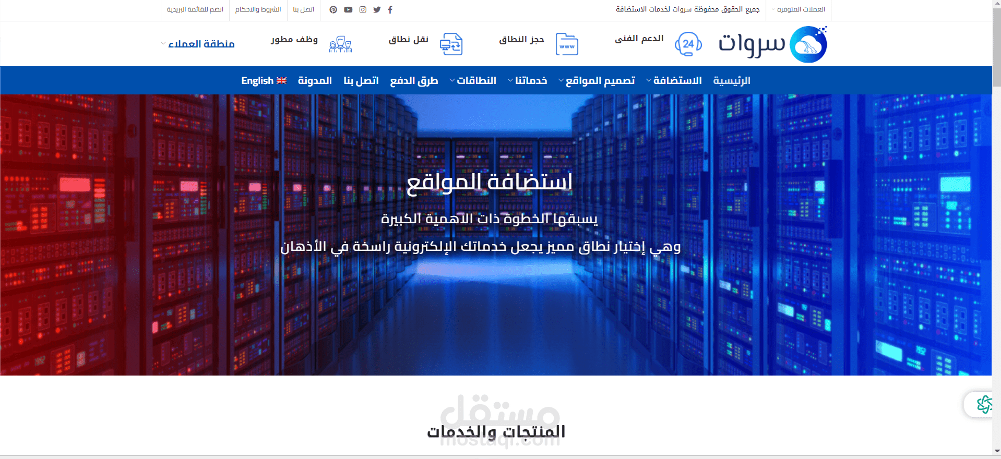Expand the خدماتنا menu dropdown

(x=527, y=80)
